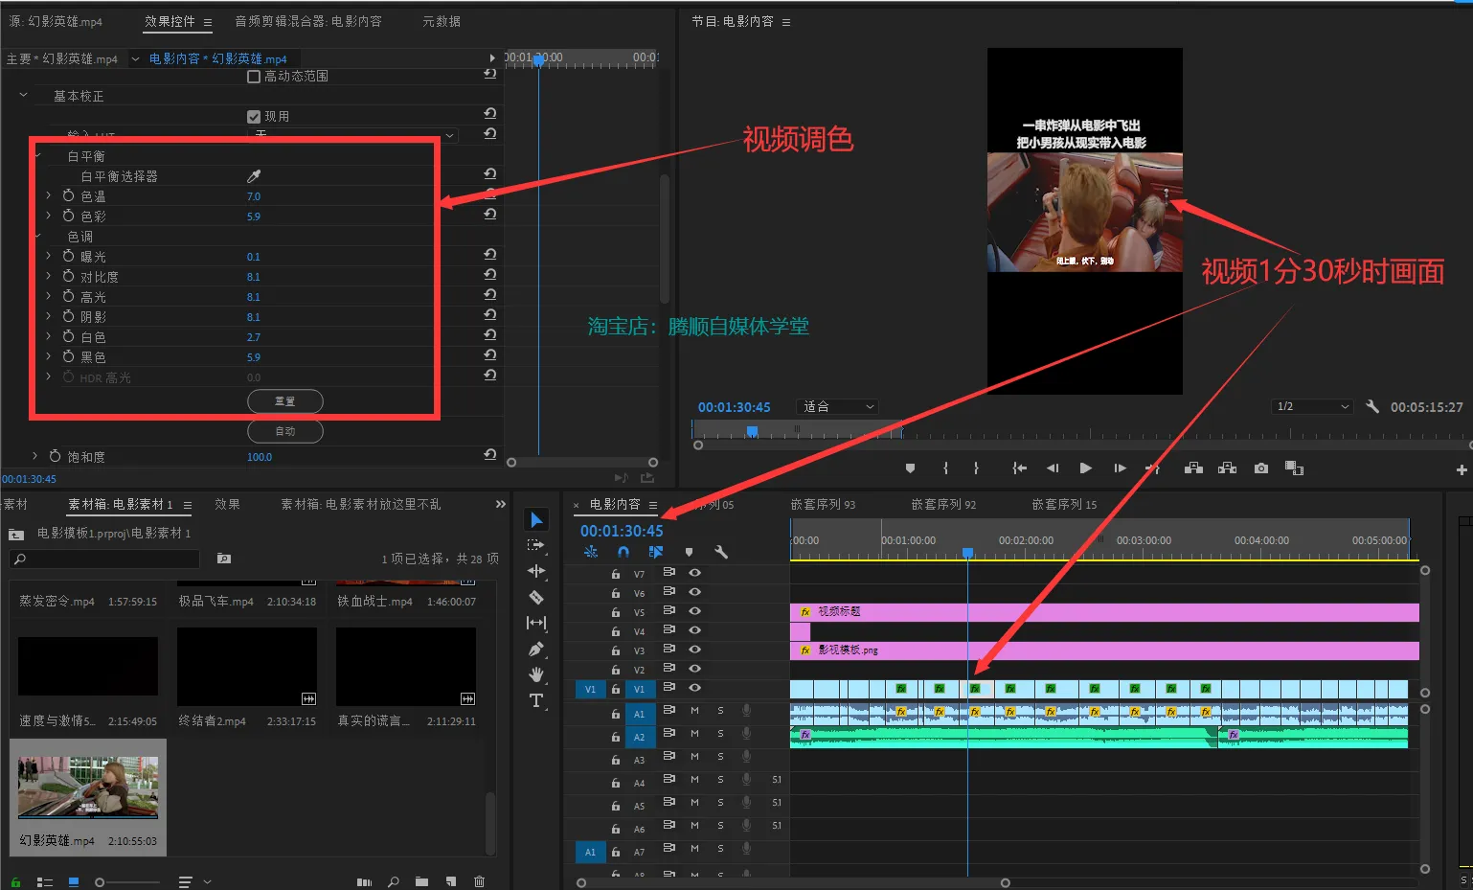
Task: Click the project panel thumbnail zoom slider
Action: pos(101,881)
